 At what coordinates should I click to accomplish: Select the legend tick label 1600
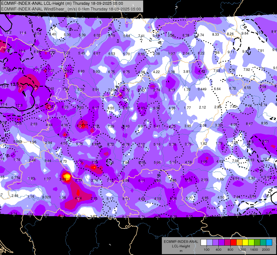pyautogui.click(x=254, y=250)
